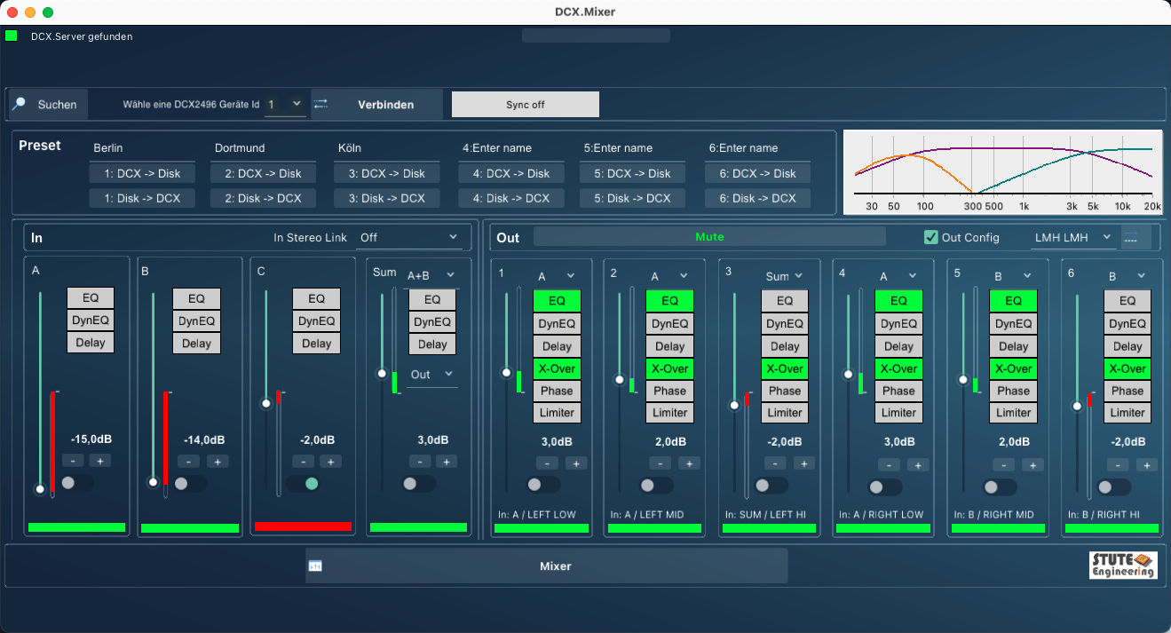Viewport: 1171px width, 633px height.
Task: Click the frequency response graph
Action: coord(1002,173)
